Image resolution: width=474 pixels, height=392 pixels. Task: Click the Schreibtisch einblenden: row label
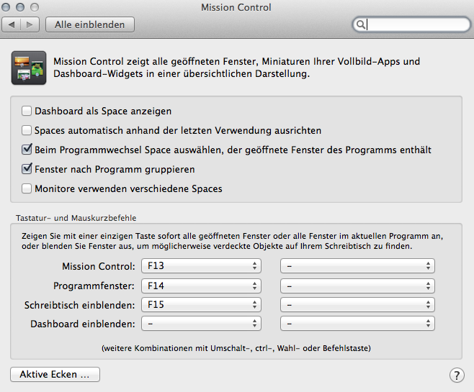[79, 305]
